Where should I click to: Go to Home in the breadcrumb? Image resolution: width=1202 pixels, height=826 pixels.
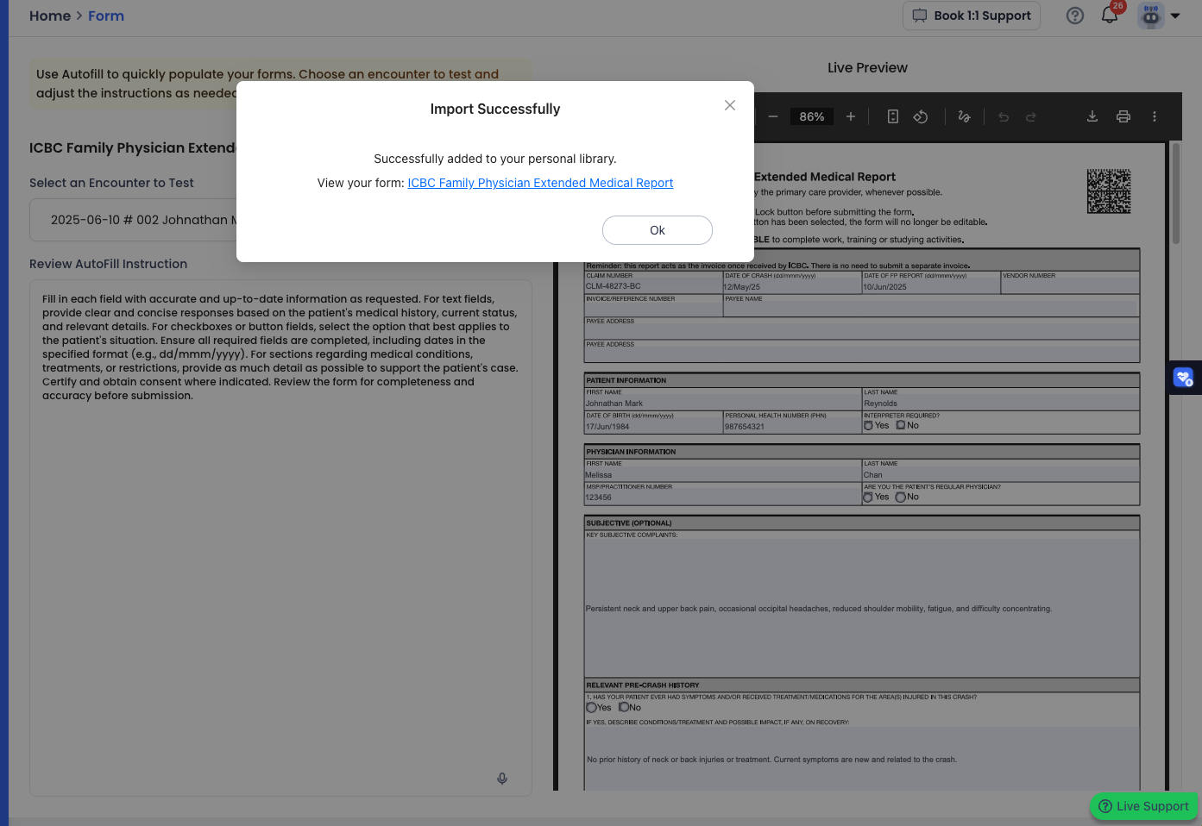(50, 16)
